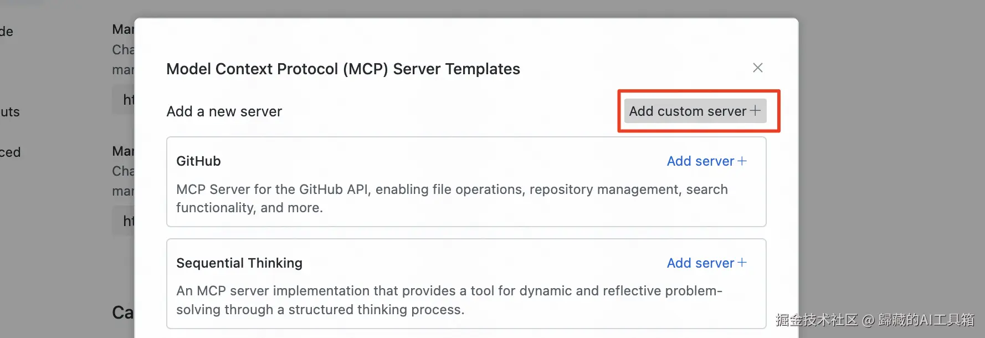Click the plus icon in the GitHub card
The image size is (985, 338).
coord(742,161)
